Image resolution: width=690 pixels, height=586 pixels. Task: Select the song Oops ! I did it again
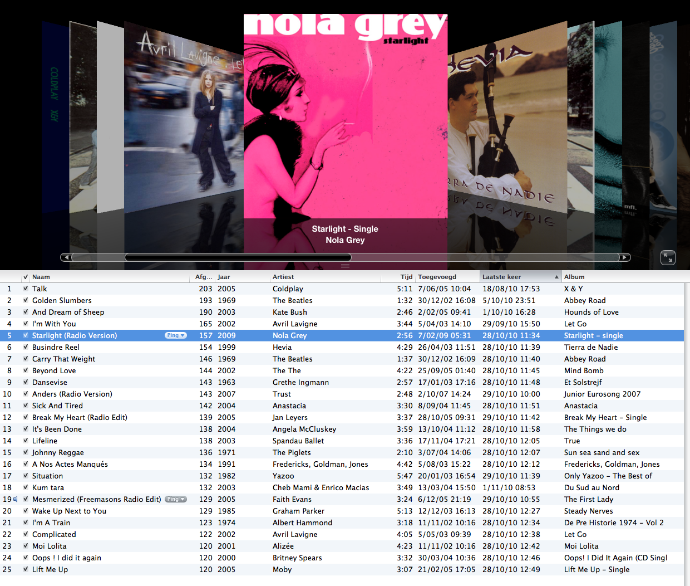point(67,558)
